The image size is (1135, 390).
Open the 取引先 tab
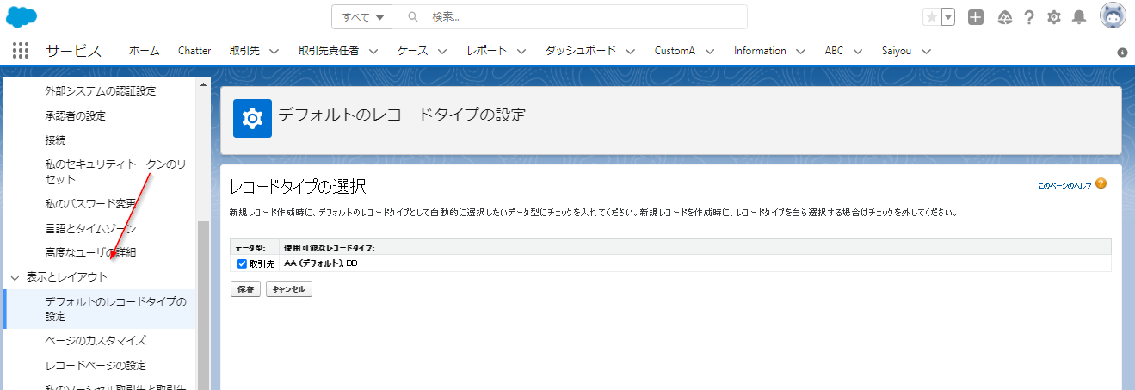[244, 51]
